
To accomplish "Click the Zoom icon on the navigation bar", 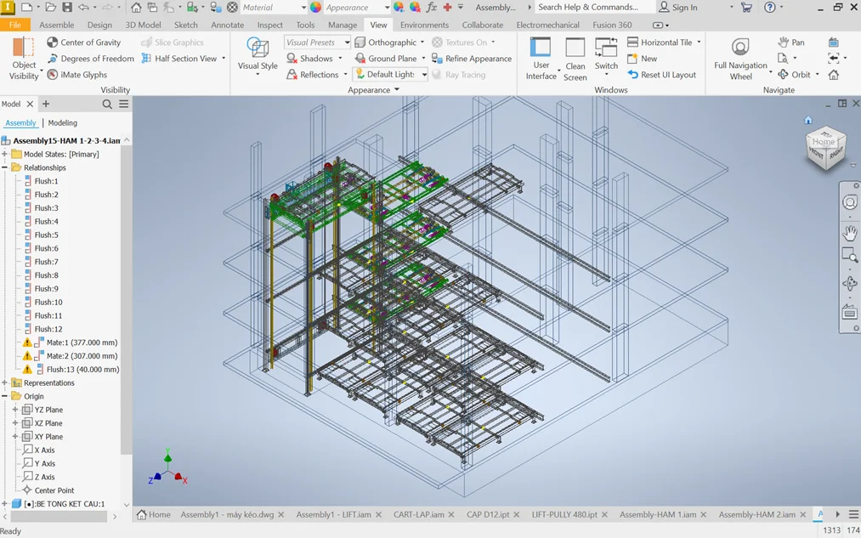I will point(849,255).
